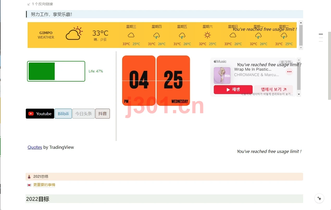Click the 1 个反向链接 backlinks indicator

[x=40, y=4]
